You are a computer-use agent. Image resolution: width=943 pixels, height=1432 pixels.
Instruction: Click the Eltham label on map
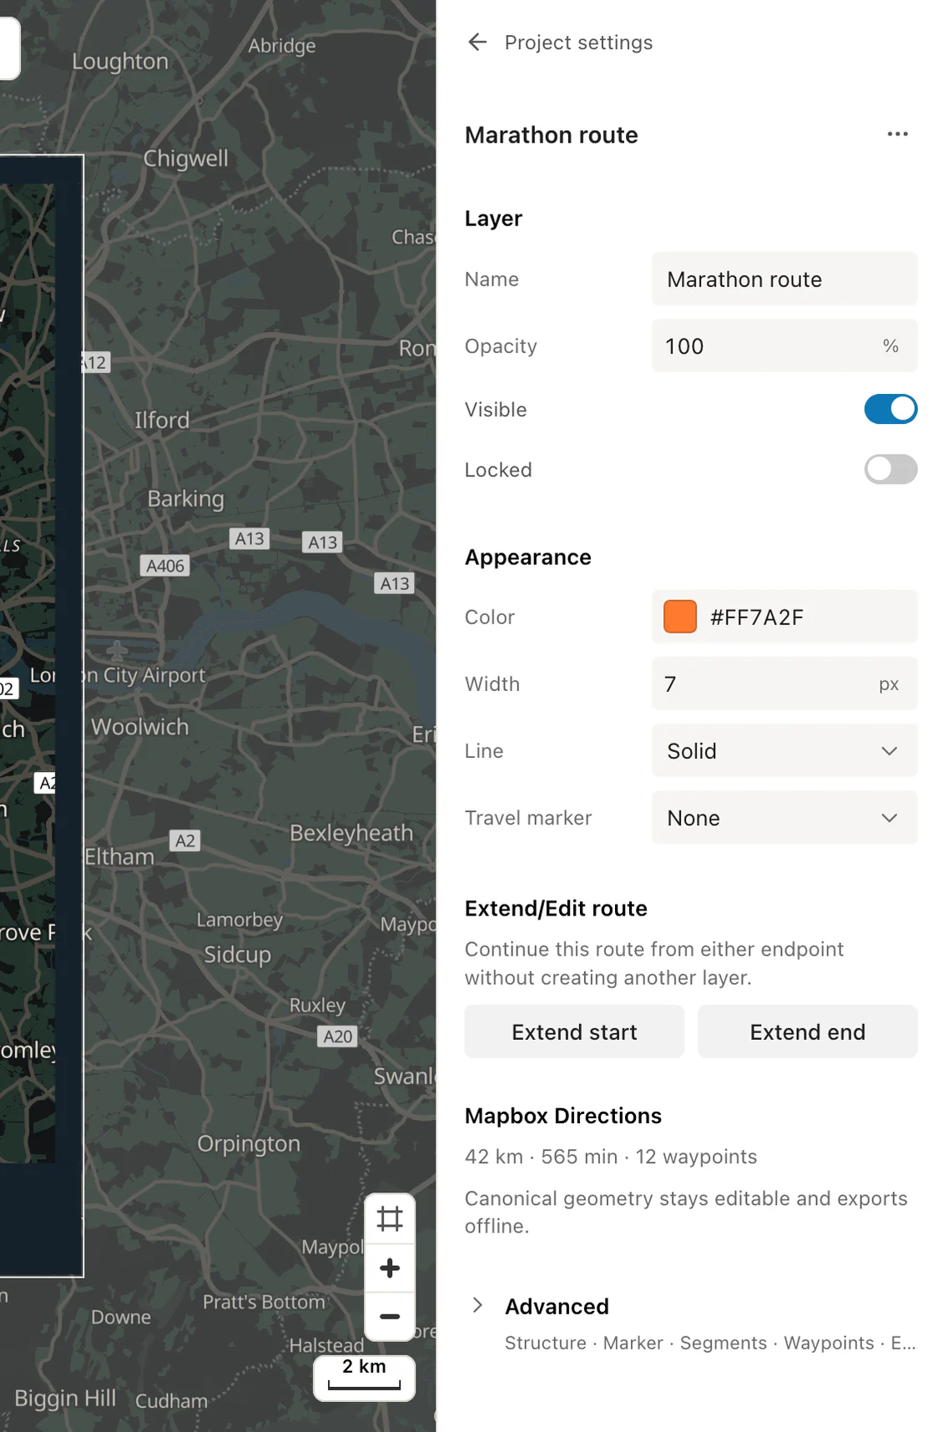pos(119,857)
